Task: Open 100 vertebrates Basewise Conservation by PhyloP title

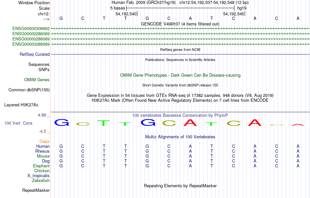Action: pos(180,115)
